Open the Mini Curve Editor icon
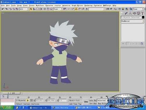Image resolution: width=146 pixels, height=110 pixels. pyautogui.click(x=3, y=97)
